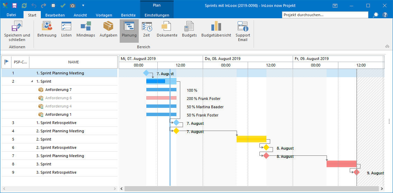Click the clipboard icon in quick access toolbar
The width and height of the screenshot is (393, 193).
(53, 6)
